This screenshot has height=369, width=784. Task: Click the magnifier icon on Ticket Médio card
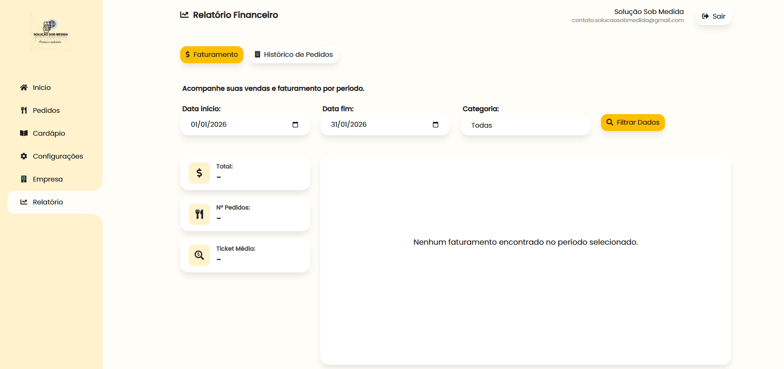(199, 255)
